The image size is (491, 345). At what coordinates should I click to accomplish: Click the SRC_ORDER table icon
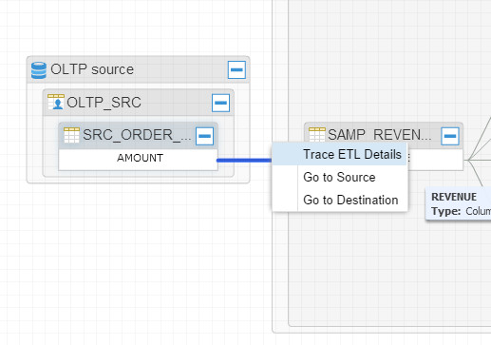[x=71, y=135]
